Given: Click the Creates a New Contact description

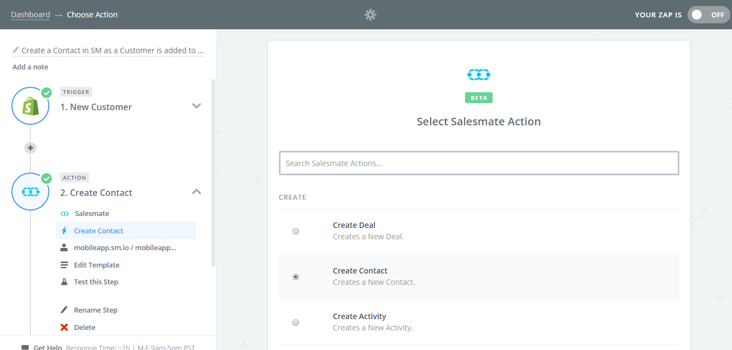Looking at the screenshot, I should (374, 282).
